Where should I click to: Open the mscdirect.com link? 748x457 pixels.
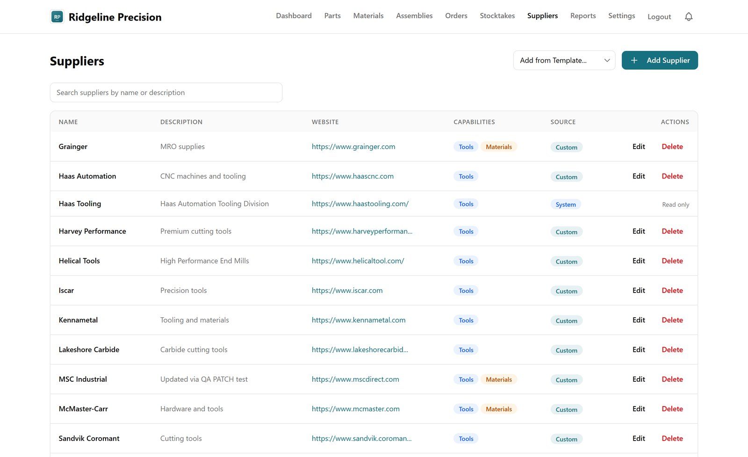[355, 379]
